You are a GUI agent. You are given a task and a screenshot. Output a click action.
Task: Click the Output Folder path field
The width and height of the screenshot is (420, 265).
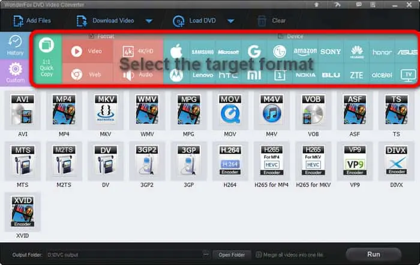pyautogui.click(x=125, y=255)
